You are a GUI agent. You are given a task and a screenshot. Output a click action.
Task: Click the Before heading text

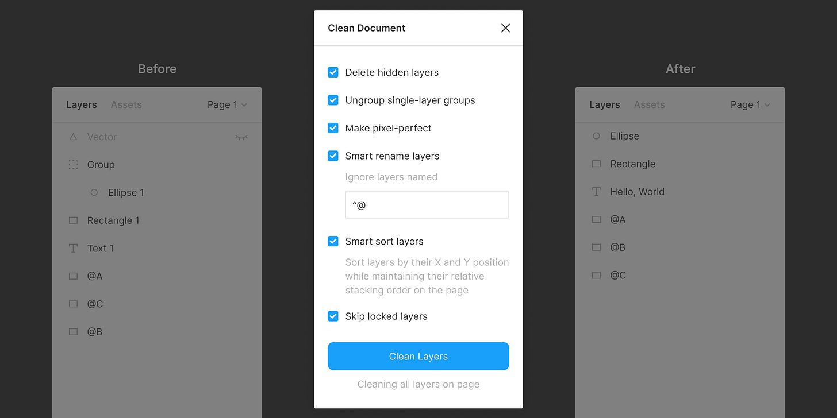[157, 69]
